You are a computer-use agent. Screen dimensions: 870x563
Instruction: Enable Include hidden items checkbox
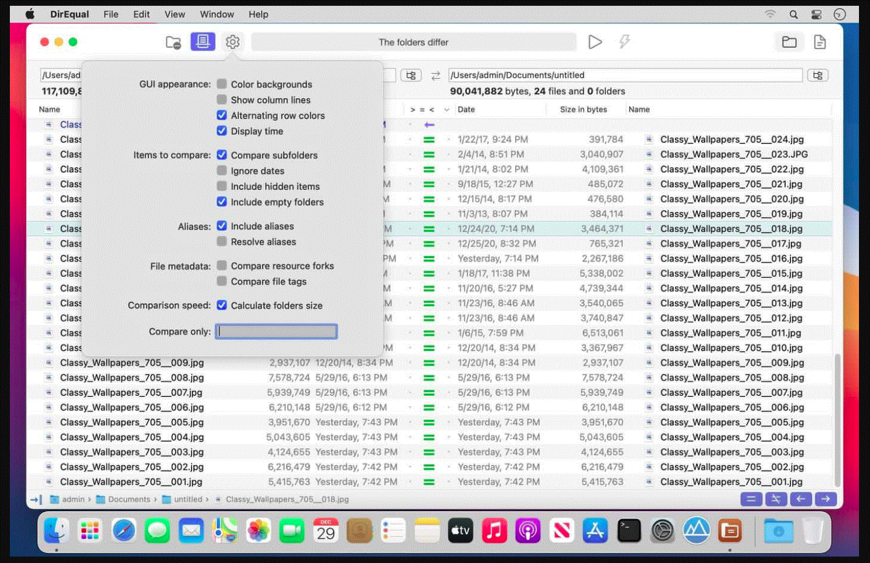coord(222,187)
